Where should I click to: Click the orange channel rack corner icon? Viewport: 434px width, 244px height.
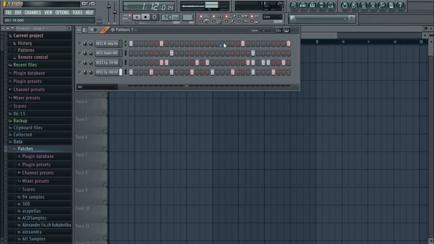tap(105, 30)
